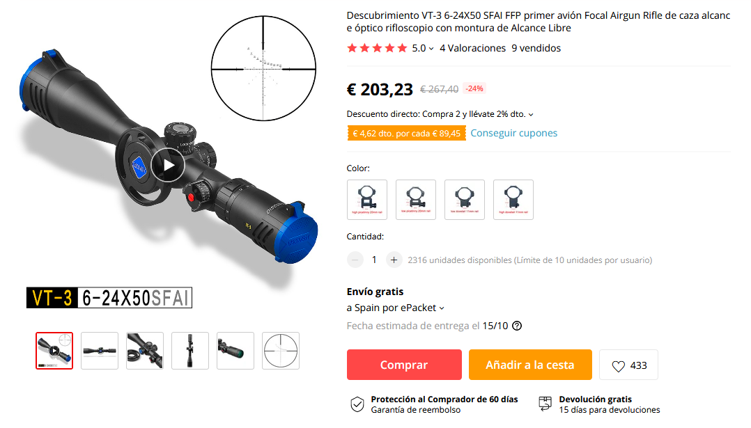Select the reticle crosshair thumbnail image
The image size is (751, 428).
[x=281, y=351]
